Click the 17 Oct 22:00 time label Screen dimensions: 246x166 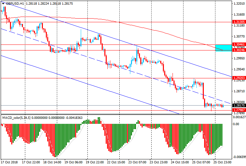(x=31, y=162)
